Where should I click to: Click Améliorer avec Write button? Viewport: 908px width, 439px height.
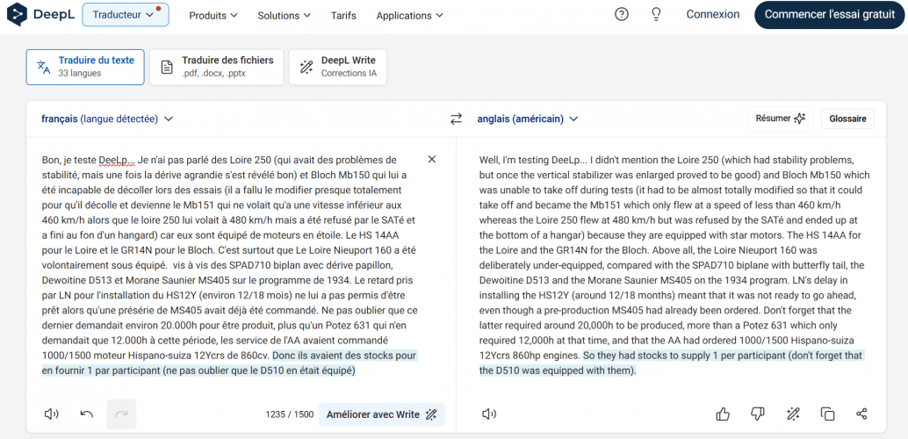[x=382, y=414]
